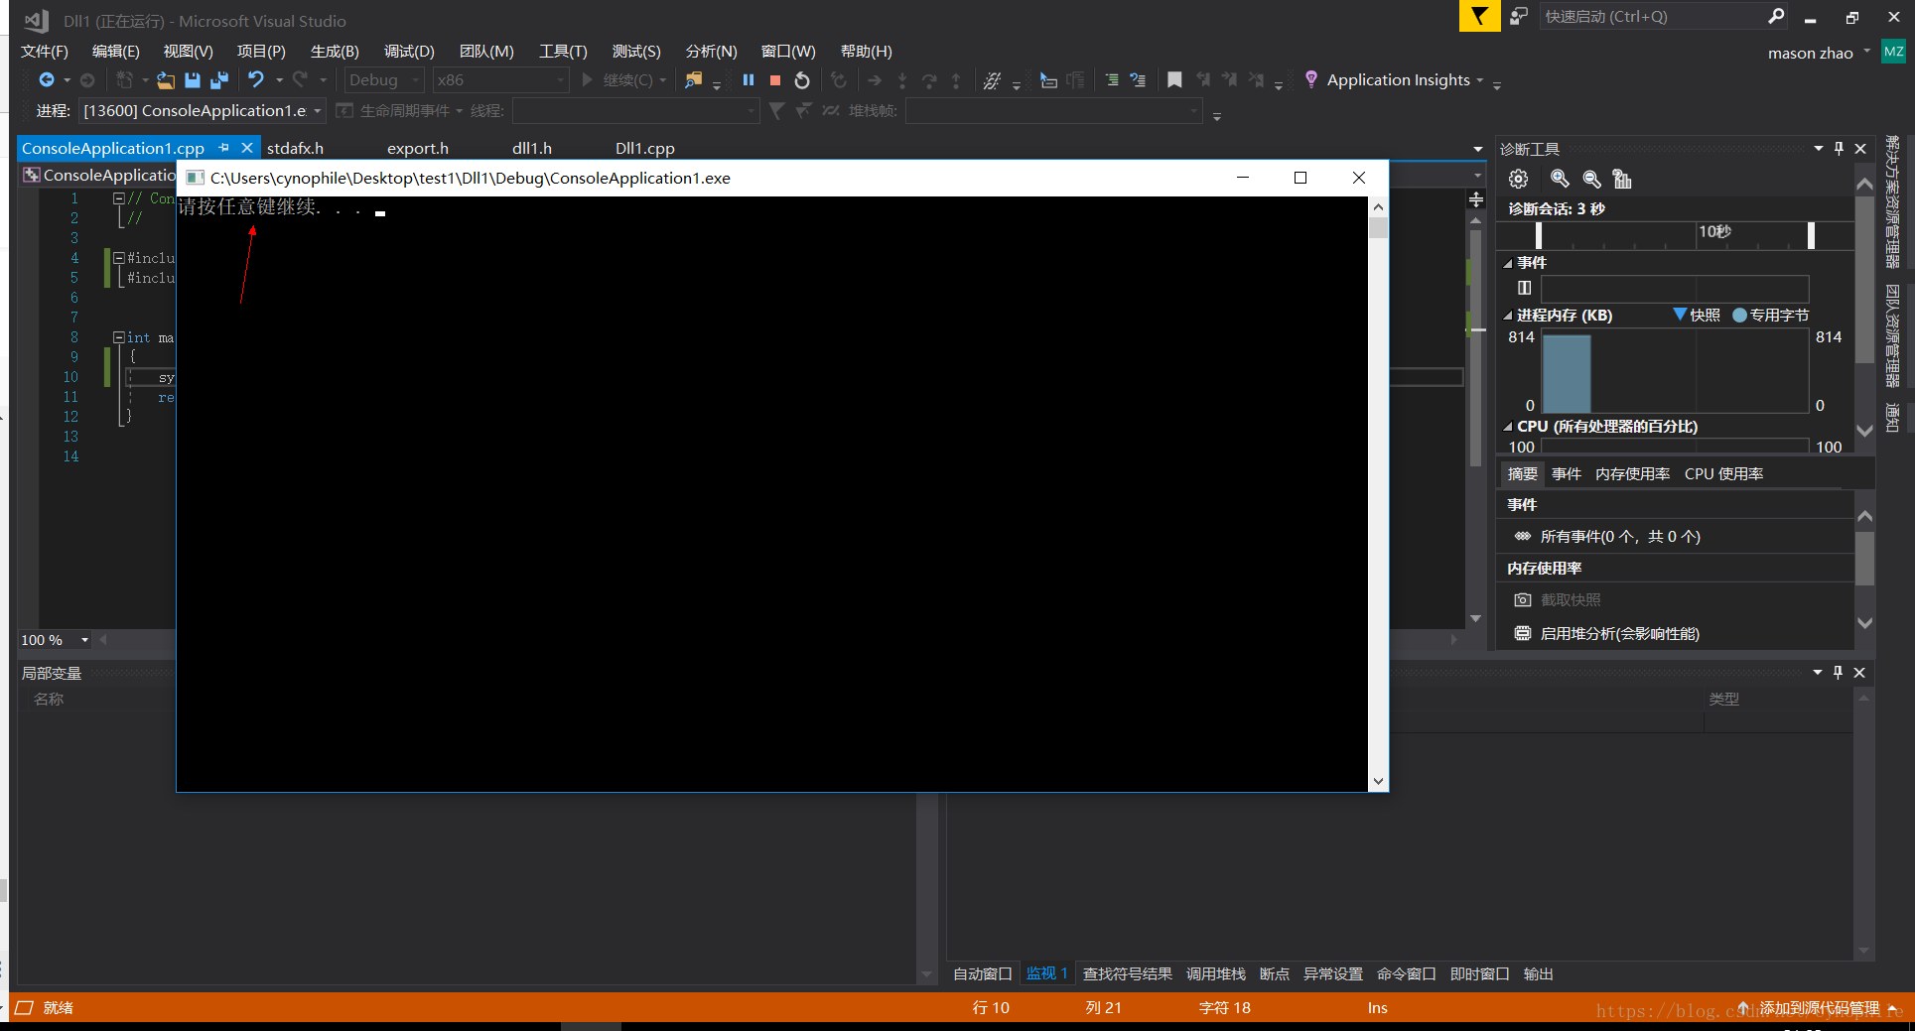Collapse the #include region on line 4
This screenshot has height=1031, width=1915.
point(119,258)
